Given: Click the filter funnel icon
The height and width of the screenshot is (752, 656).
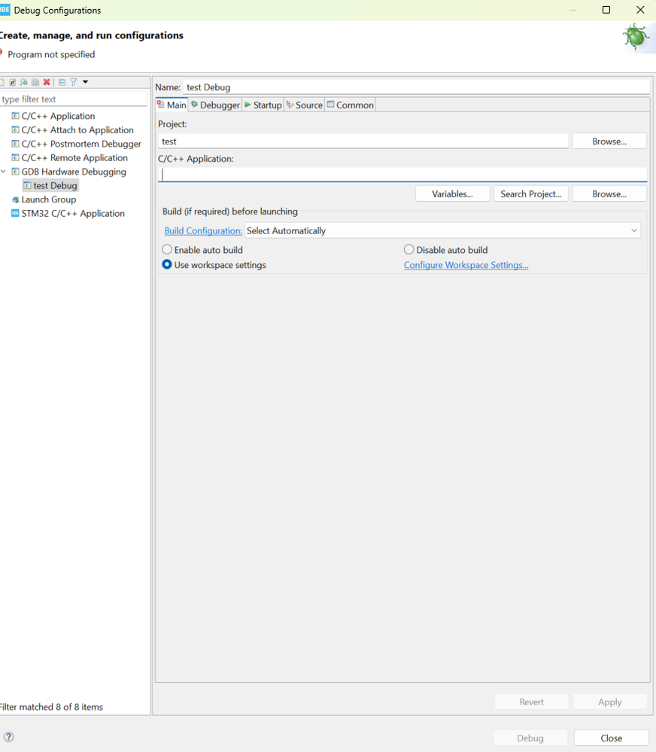Looking at the screenshot, I should (73, 82).
